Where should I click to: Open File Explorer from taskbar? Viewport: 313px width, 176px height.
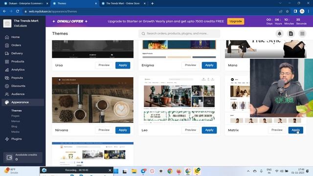[x=134, y=171]
